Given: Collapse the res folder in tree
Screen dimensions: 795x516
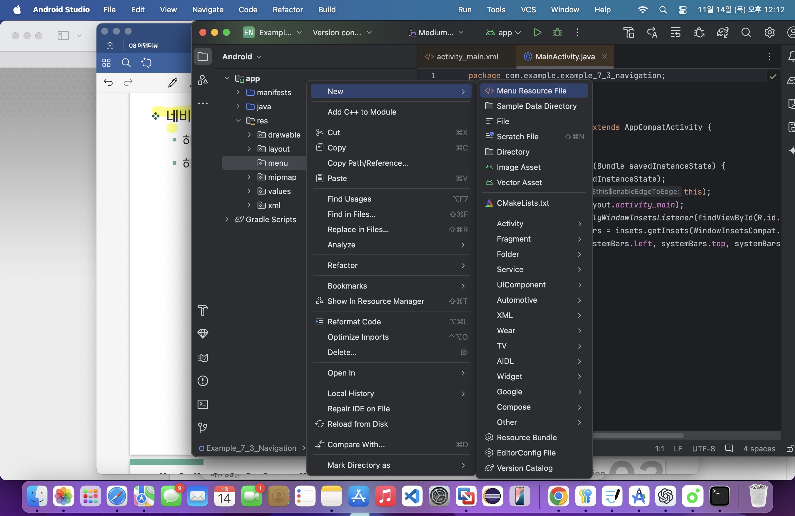Looking at the screenshot, I should [x=238, y=121].
